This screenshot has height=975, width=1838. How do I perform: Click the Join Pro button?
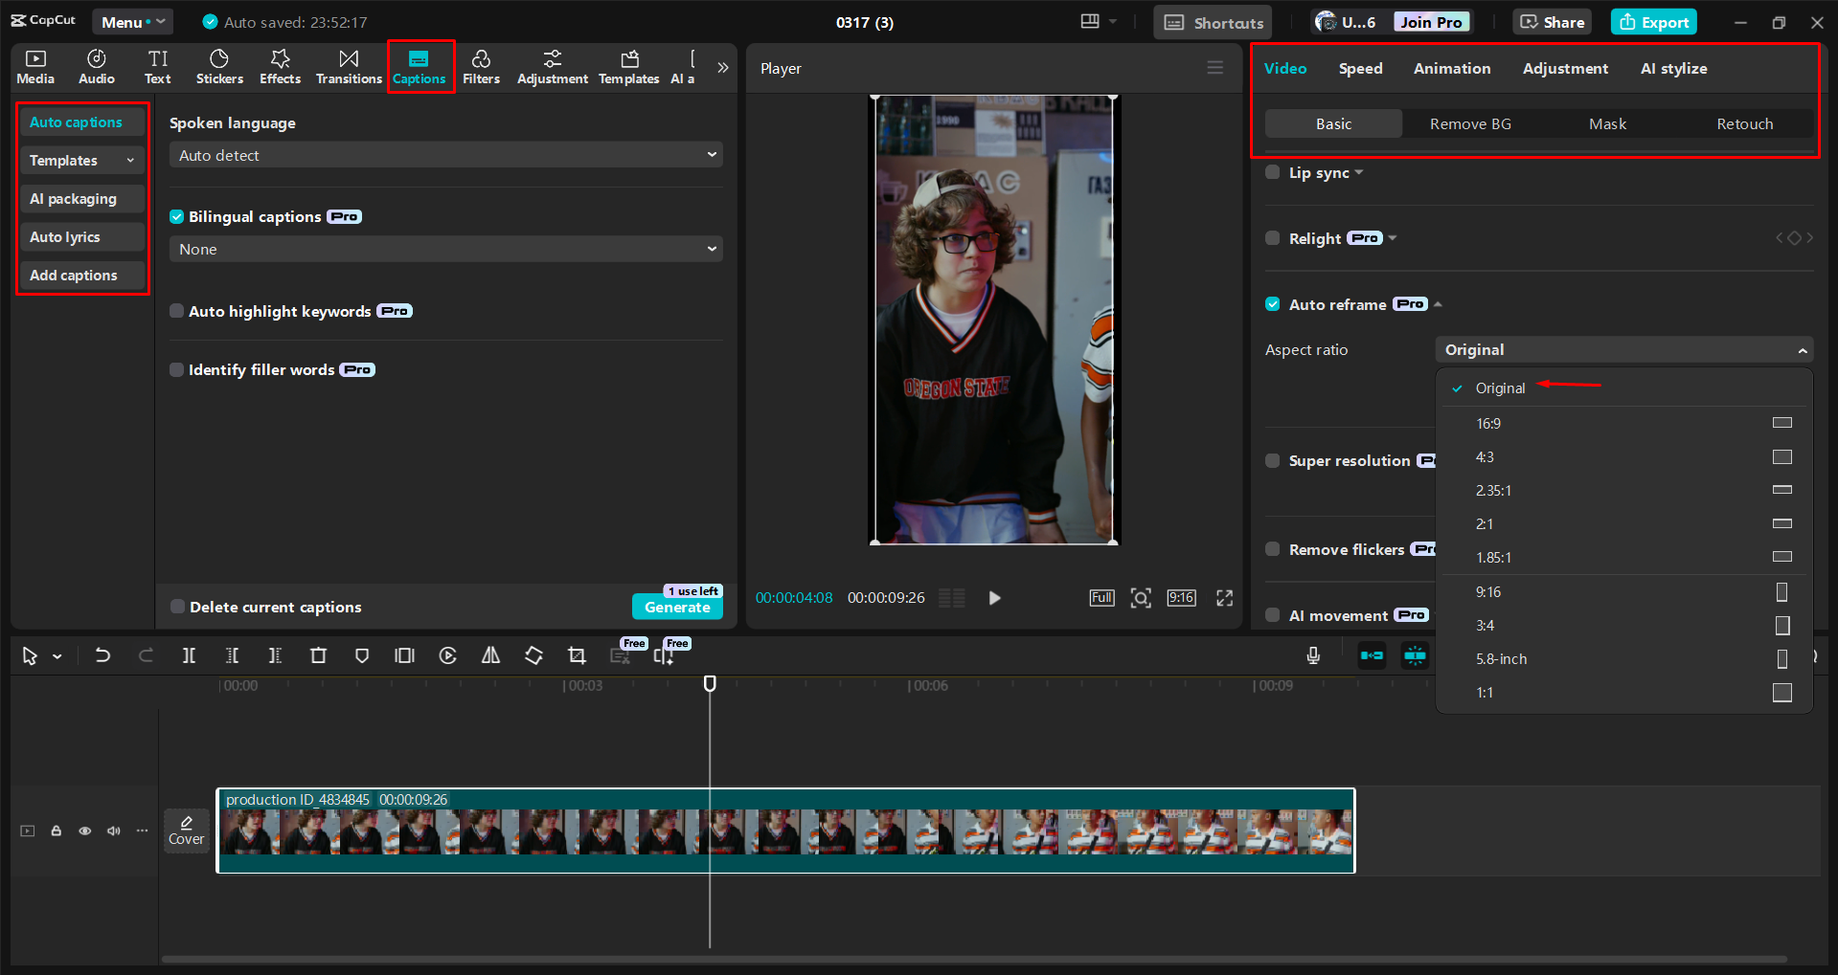pyautogui.click(x=1431, y=22)
